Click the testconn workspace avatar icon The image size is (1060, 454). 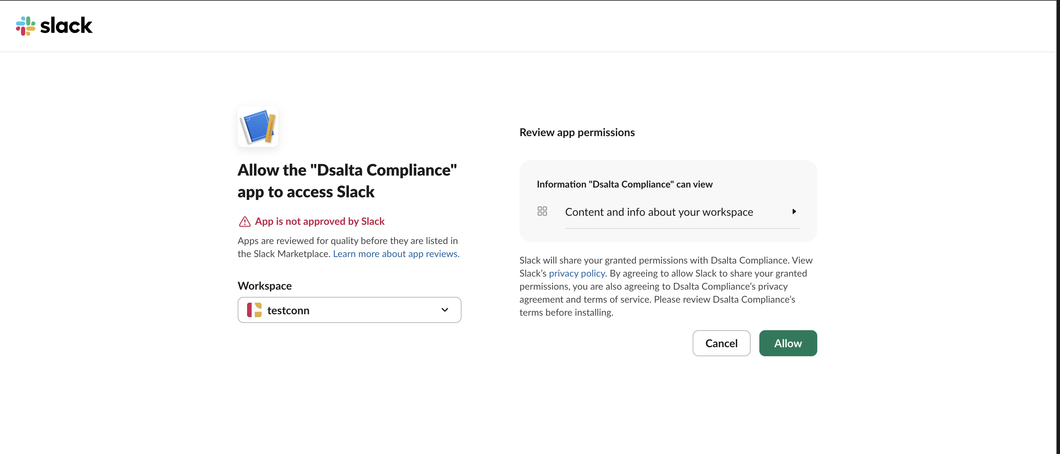254,310
